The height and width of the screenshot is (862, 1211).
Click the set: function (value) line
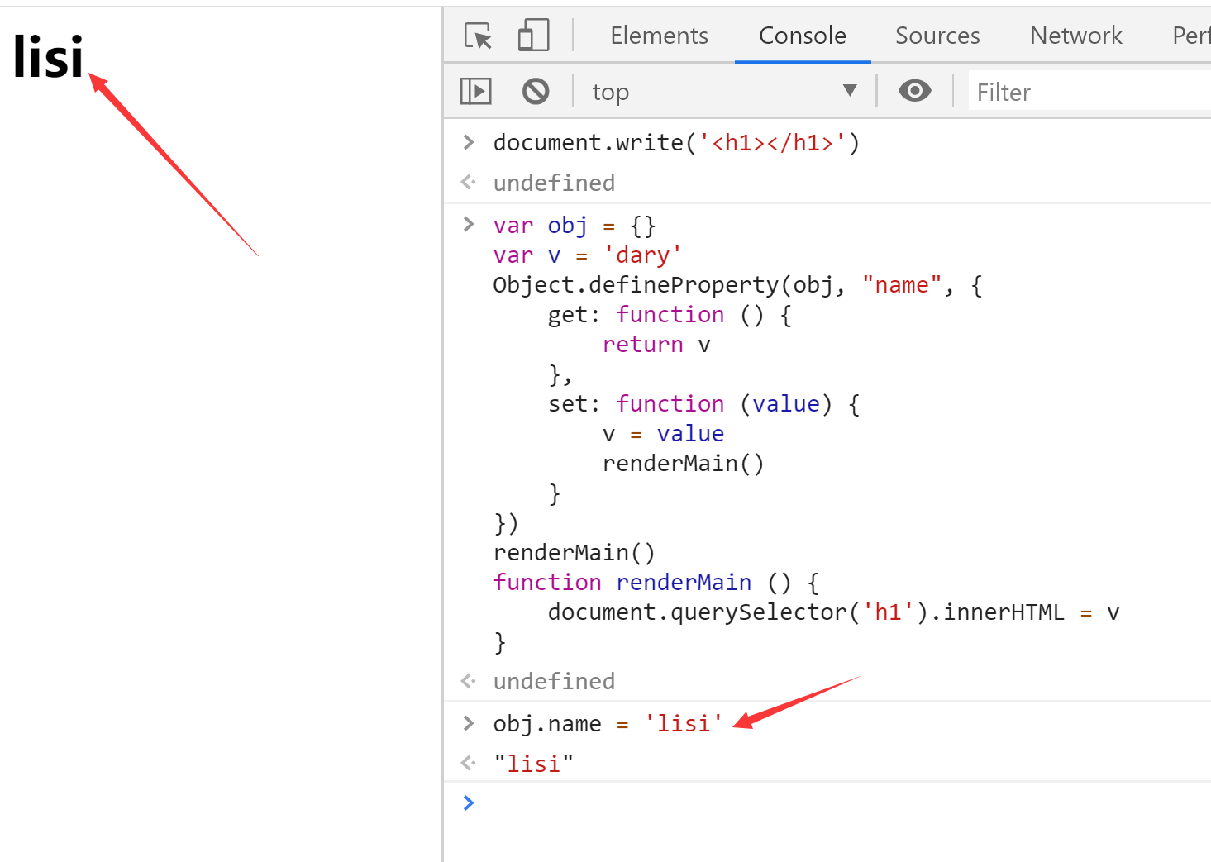point(703,404)
